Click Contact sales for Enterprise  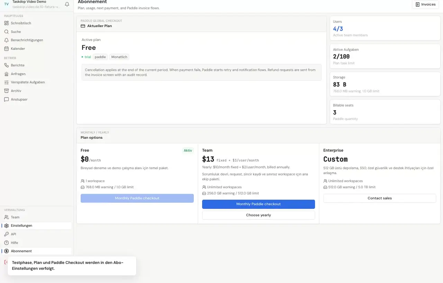[x=380, y=198]
